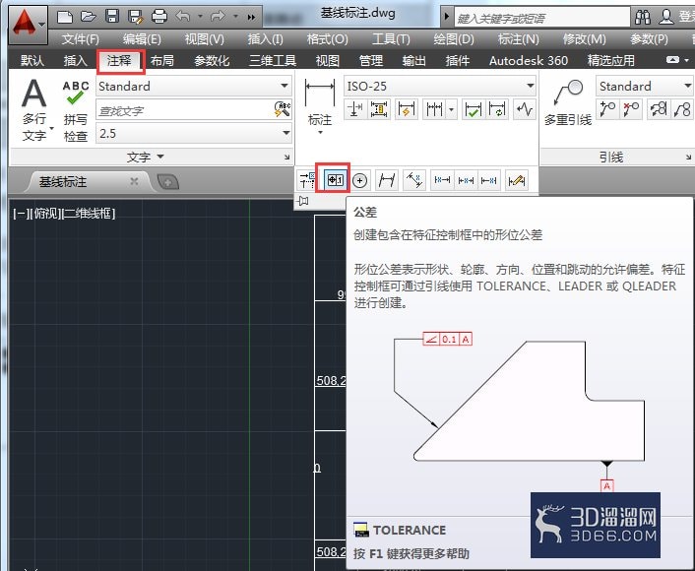Undo the last action with the arrow icon
The image size is (695, 571).
pos(183,17)
